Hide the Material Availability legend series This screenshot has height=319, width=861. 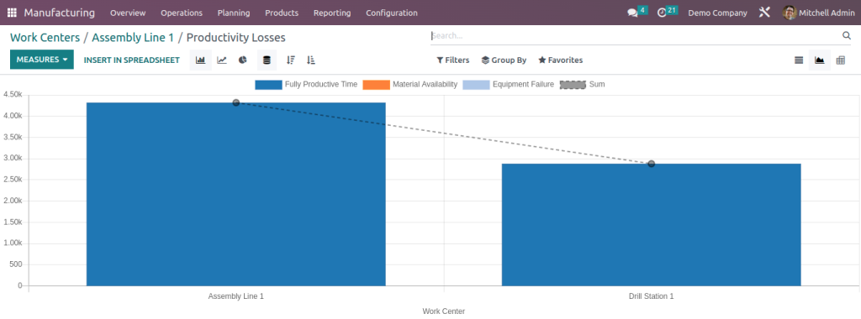[x=409, y=85]
